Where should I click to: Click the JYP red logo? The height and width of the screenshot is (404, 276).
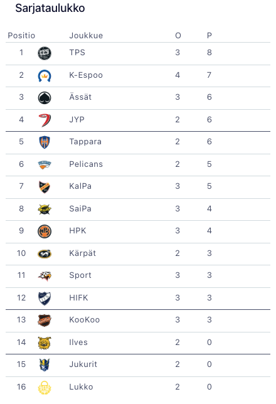(45, 120)
